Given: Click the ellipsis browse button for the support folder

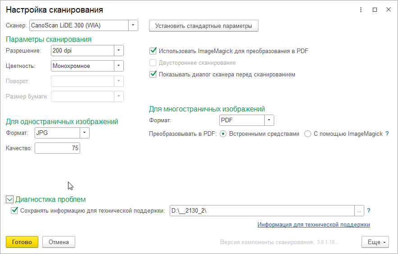Looking at the screenshot, I should pos(359,210).
